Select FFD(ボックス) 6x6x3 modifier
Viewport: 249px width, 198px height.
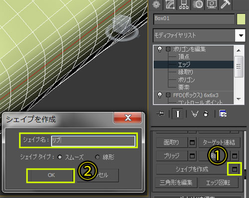(196, 95)
